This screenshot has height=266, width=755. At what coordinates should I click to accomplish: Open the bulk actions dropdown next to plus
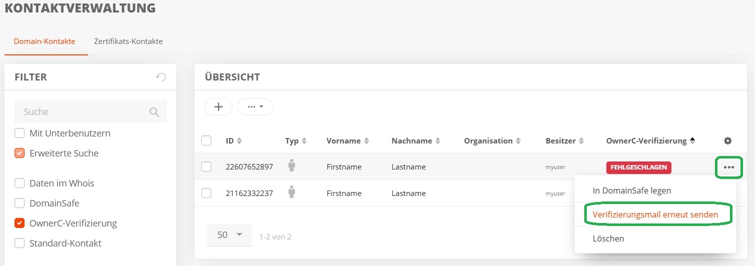point(255,106)
